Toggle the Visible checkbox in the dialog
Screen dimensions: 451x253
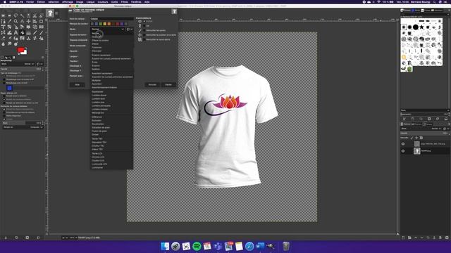pos(144,21)
